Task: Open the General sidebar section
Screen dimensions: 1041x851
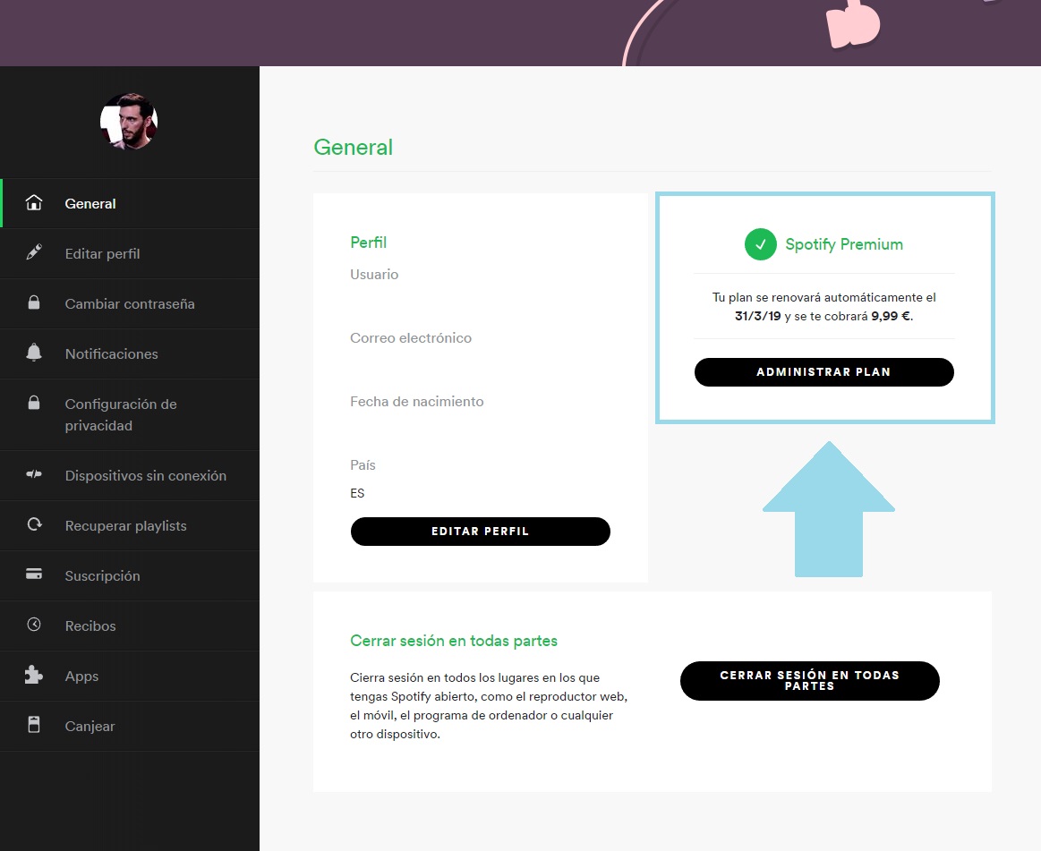Action: point(130,204)
